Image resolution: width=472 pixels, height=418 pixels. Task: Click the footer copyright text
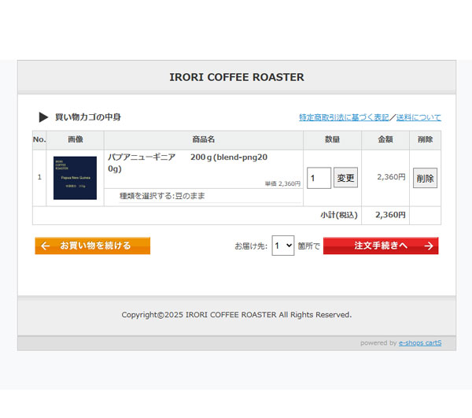(x=236, y=315)
